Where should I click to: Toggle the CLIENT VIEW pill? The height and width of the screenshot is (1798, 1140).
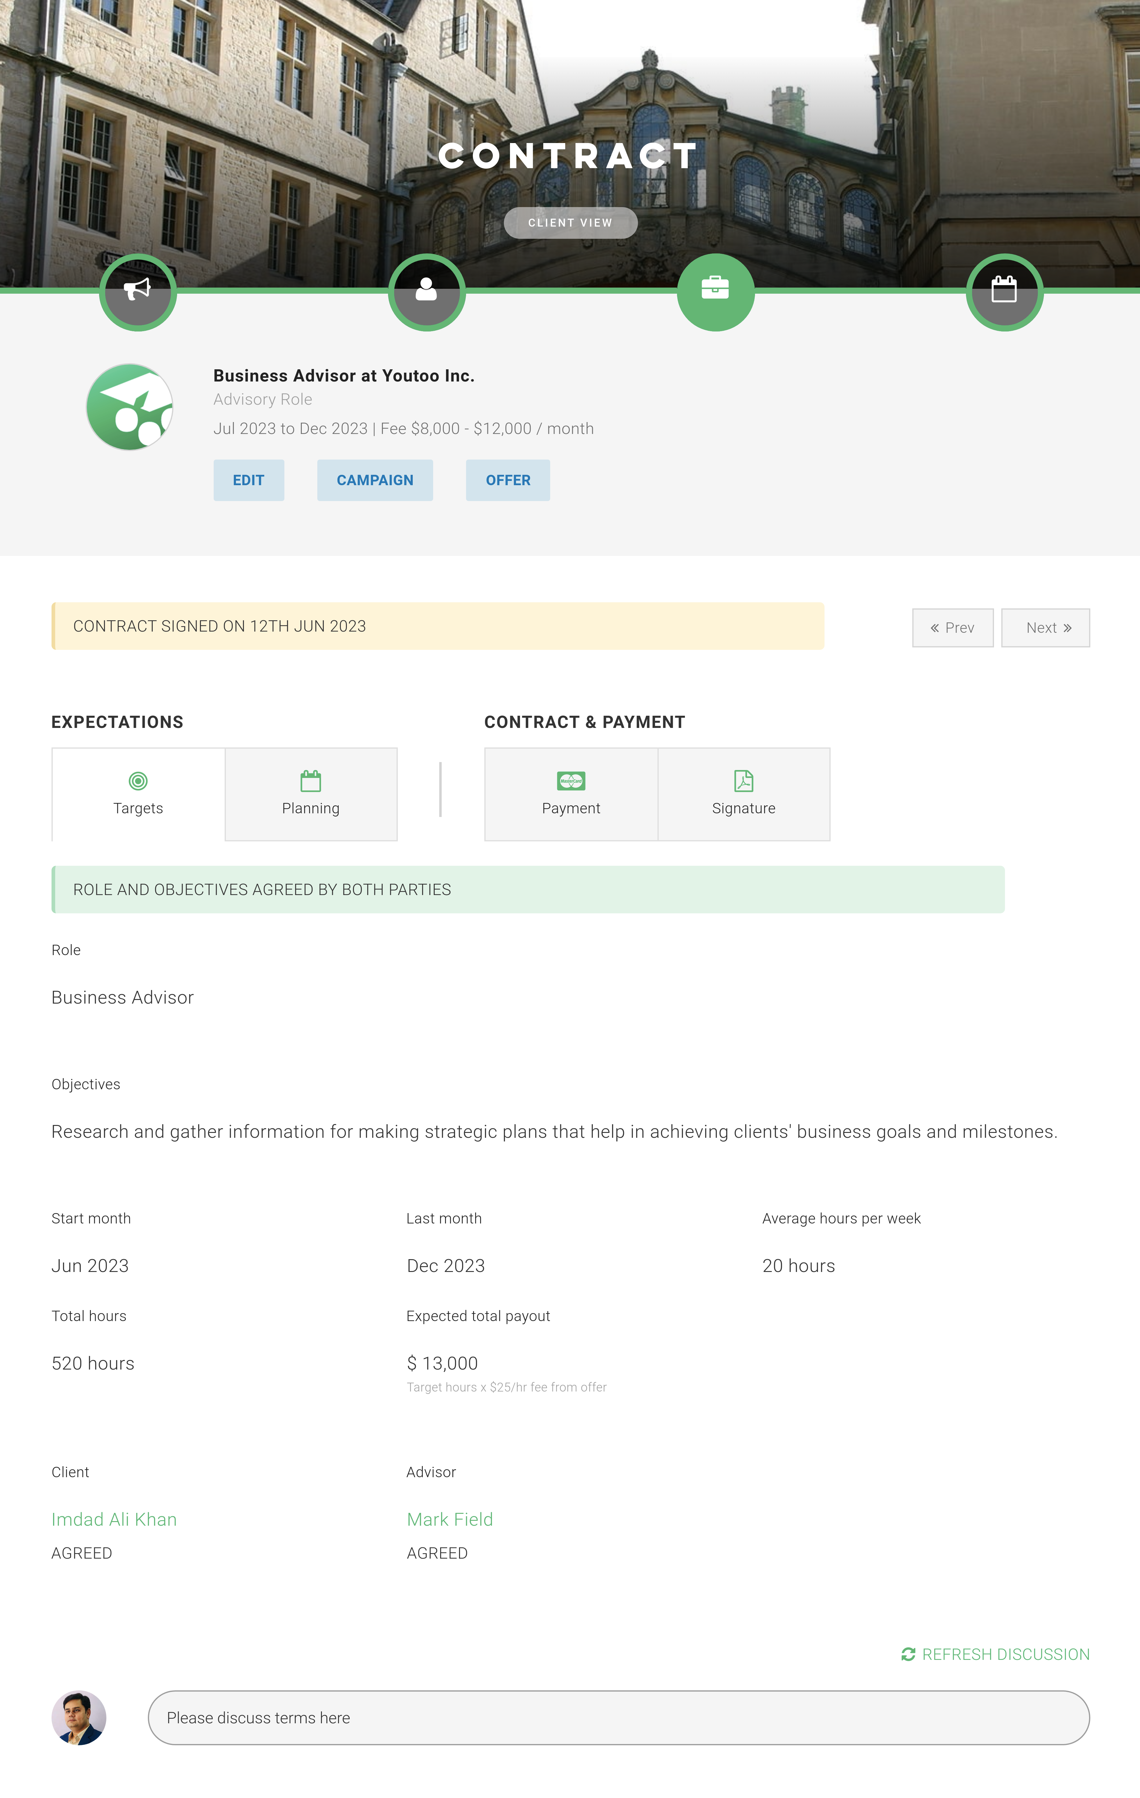coord(570,223)
